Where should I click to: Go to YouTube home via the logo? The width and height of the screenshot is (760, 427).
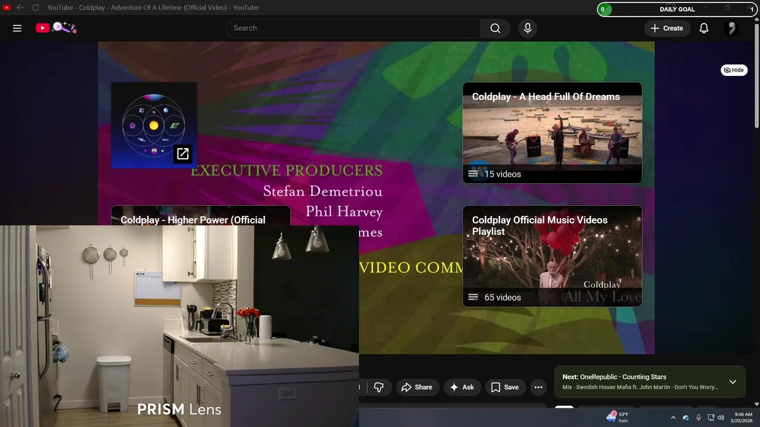click(x=56, y=28)
